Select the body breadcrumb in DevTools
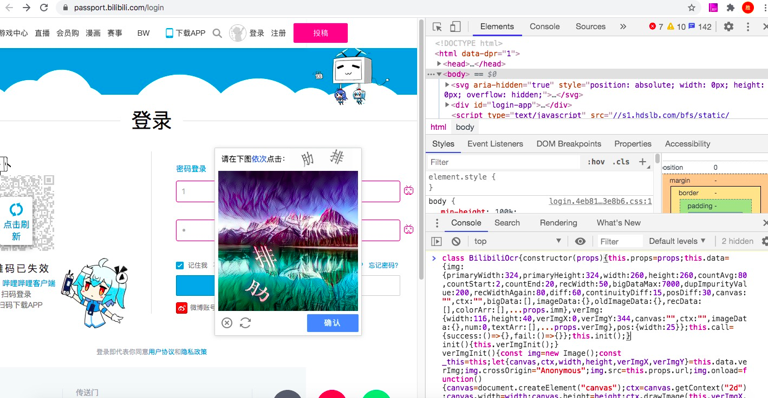The width and height of the screenshot is (768, 398). tap(465, 127)
